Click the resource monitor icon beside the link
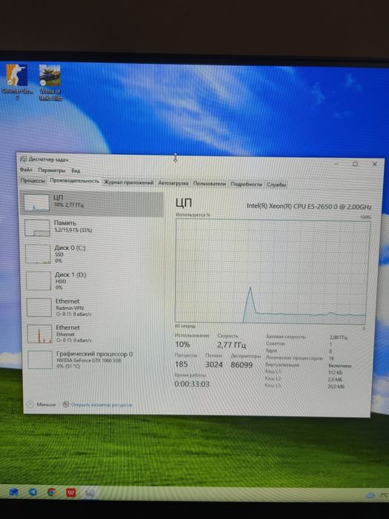 tap(66, 404)
